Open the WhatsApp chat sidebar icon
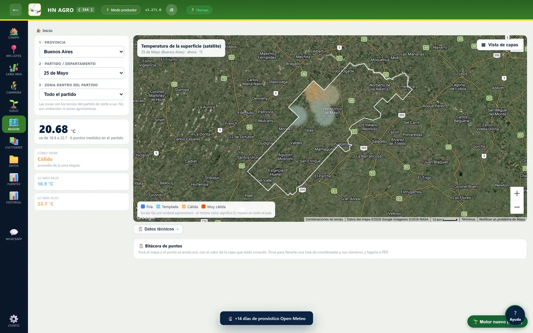This screenshot has height=333, width=533. [14, 234]
